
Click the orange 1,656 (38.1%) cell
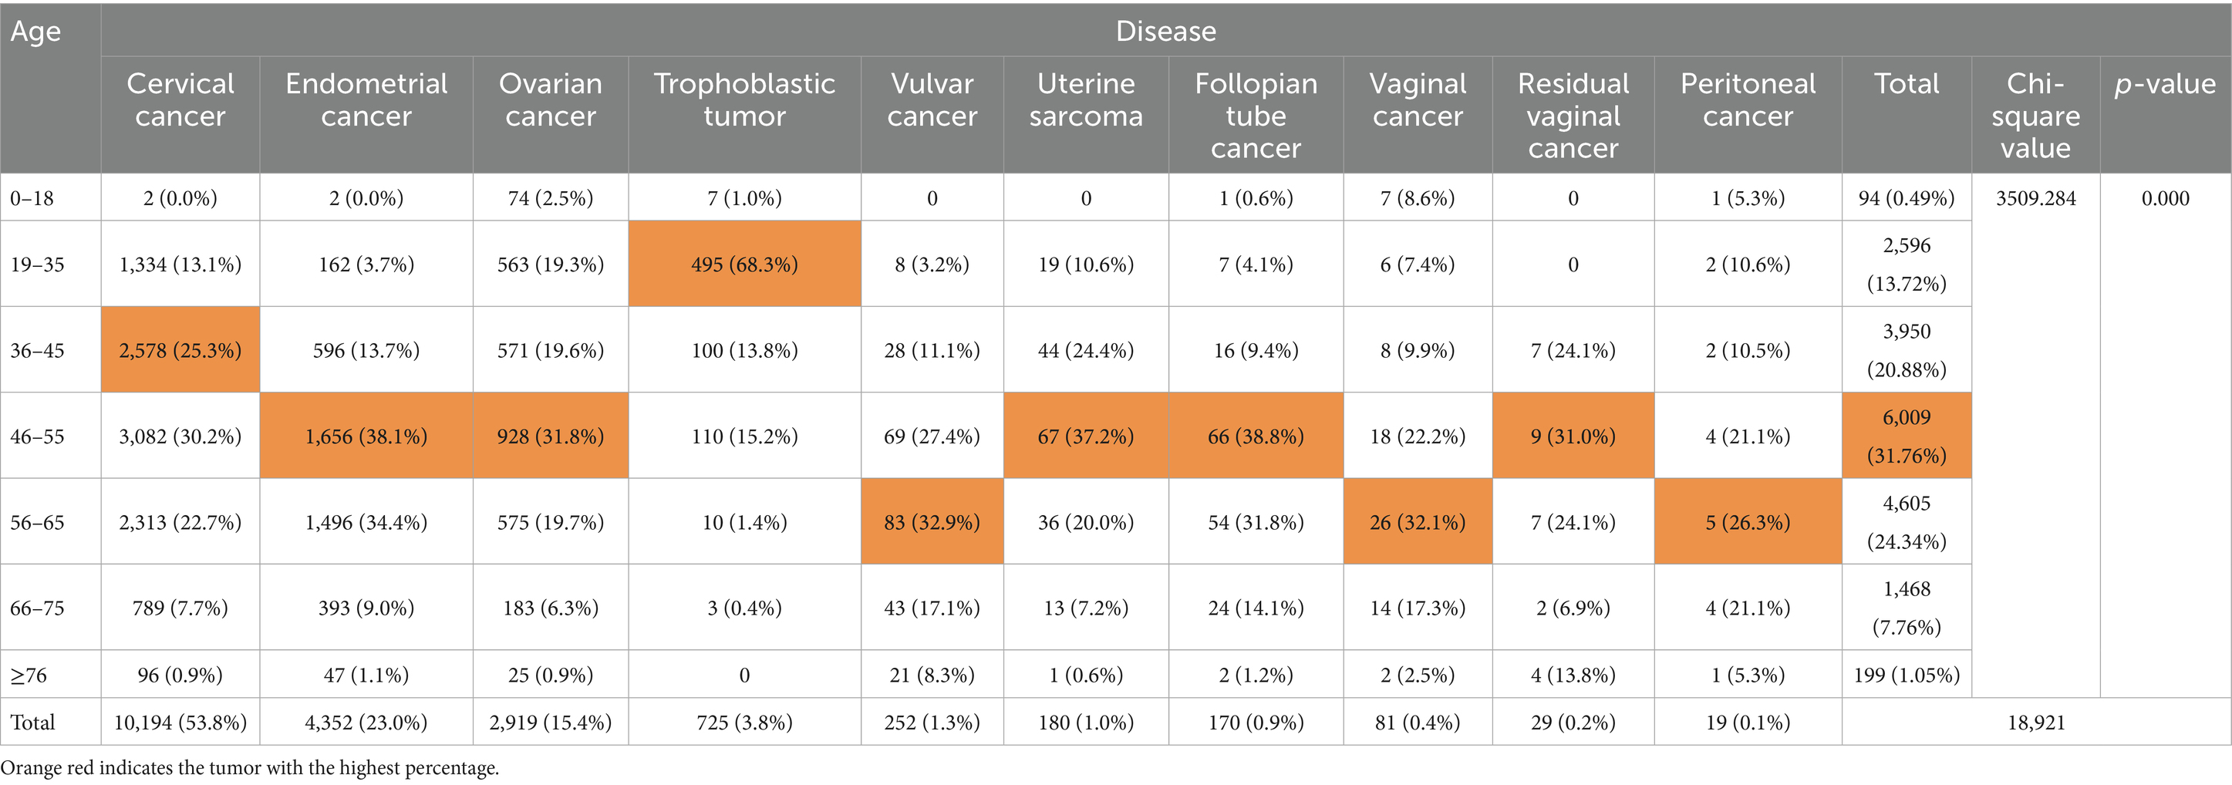click(x=366, y=436)
